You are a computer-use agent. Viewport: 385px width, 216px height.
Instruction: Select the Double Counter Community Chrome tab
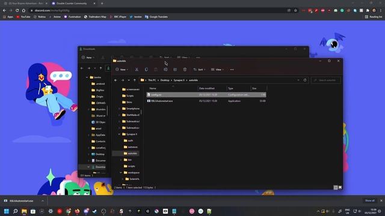click(x=73, y=4)
